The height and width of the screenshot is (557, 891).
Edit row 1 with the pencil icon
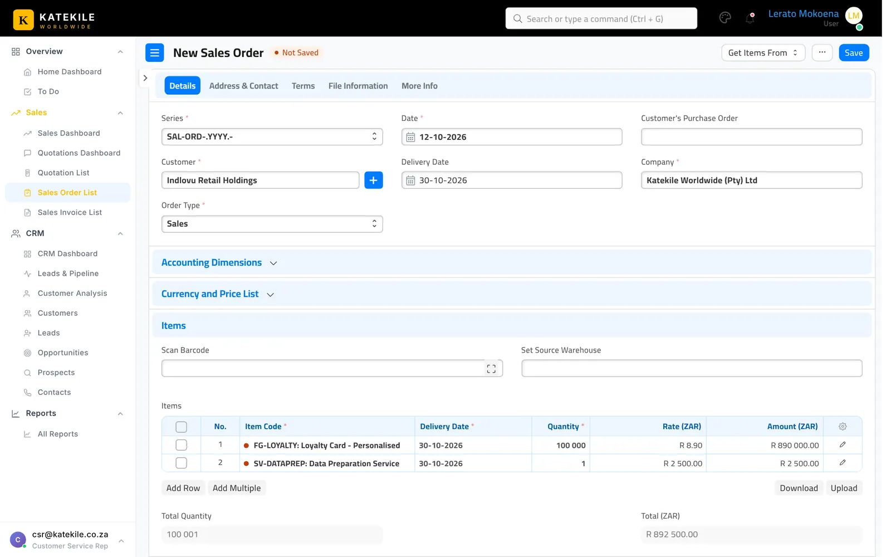843,444
